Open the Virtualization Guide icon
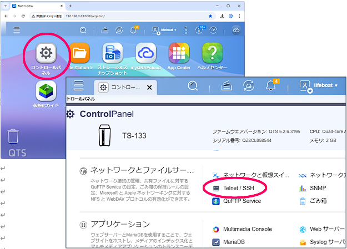 [46, 93]
